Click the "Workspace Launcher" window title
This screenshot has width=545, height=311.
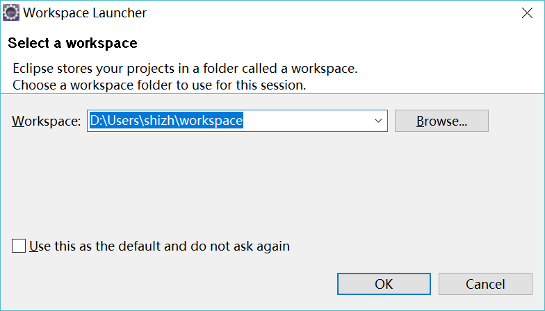click(x=85, y=13)
